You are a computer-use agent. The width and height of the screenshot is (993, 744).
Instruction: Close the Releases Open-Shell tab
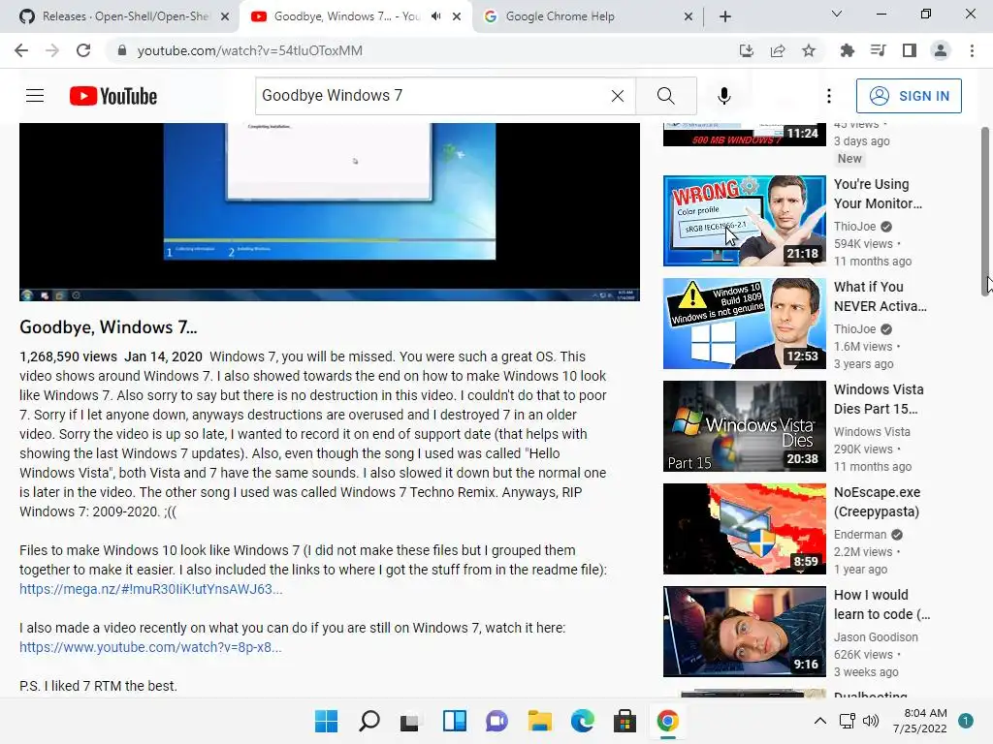(225, 16)
